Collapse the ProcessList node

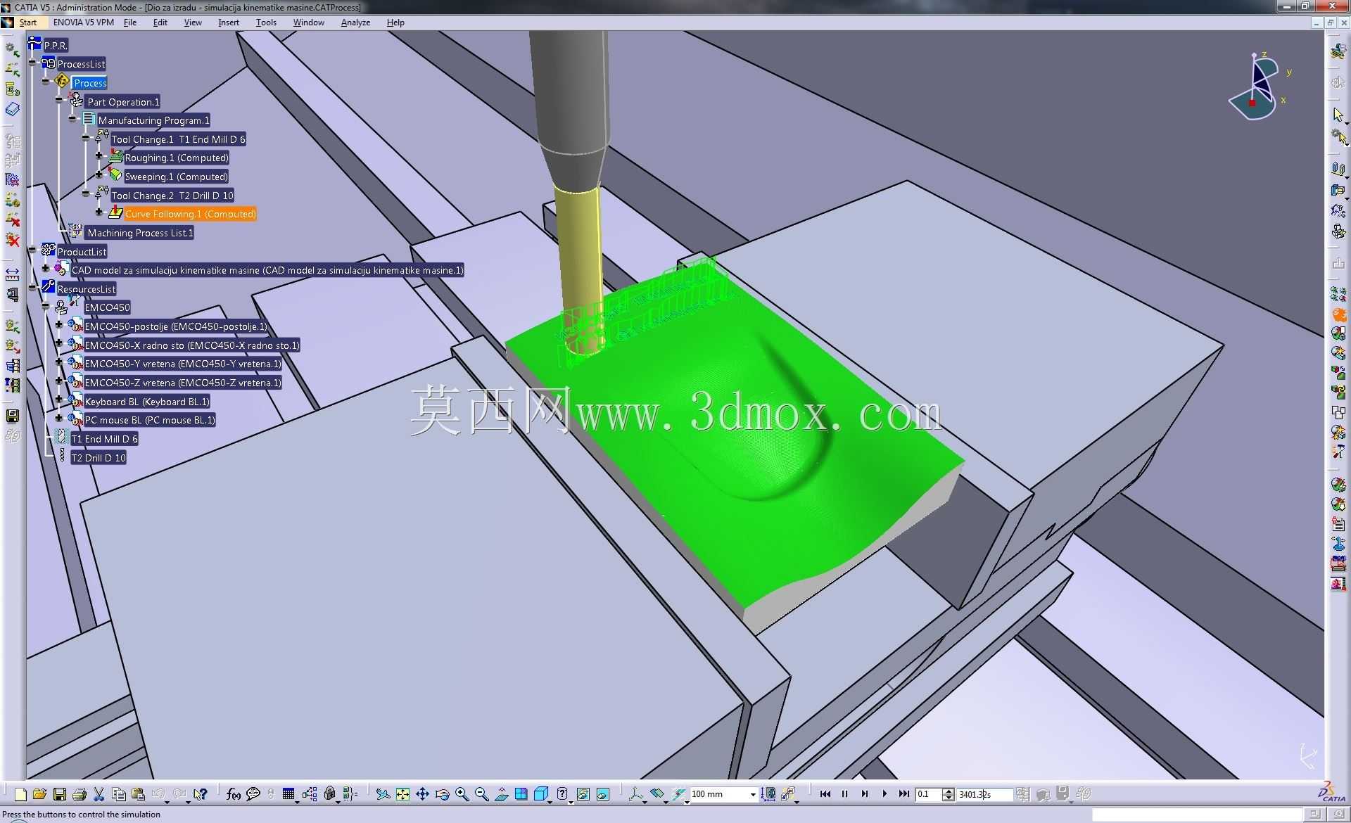32,63
